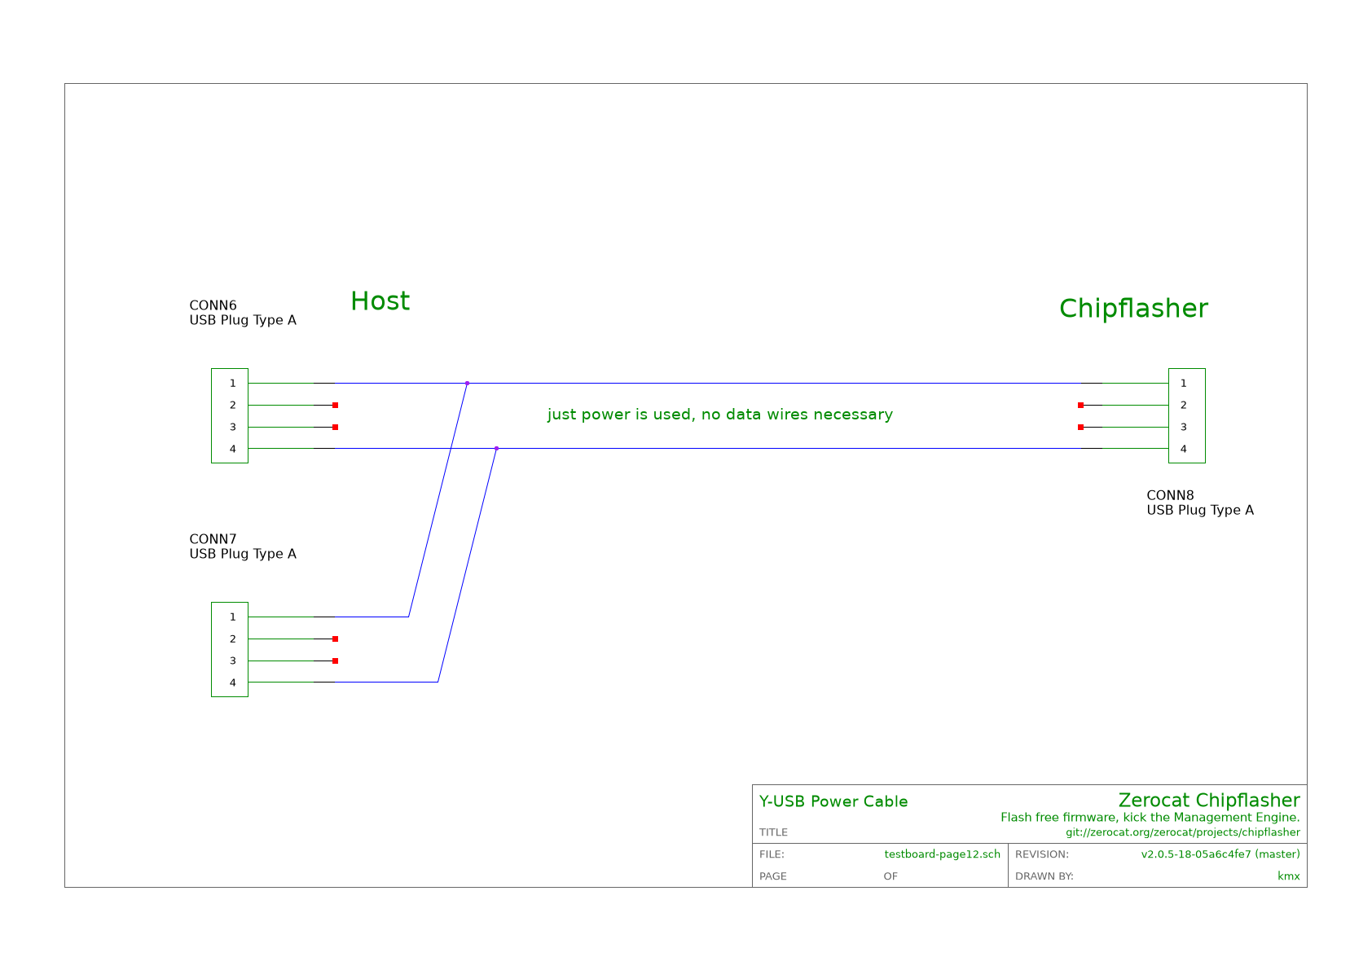
Task: Click the TITLE field label
Action: pos(774,832)
